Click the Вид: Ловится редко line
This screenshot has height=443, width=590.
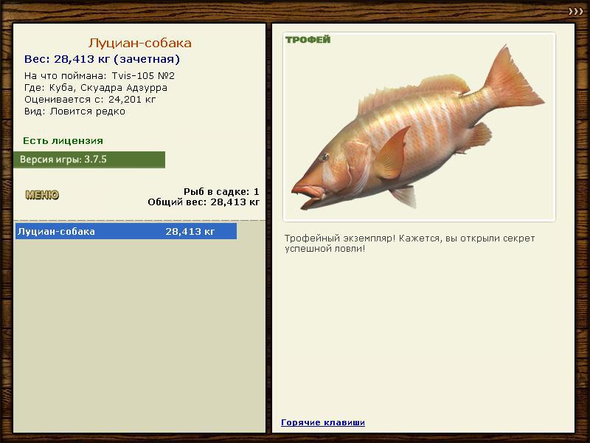pos(74,111)
